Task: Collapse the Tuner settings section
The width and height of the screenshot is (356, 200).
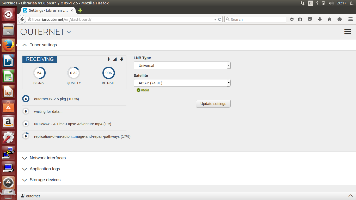Action: coord(186,45)
